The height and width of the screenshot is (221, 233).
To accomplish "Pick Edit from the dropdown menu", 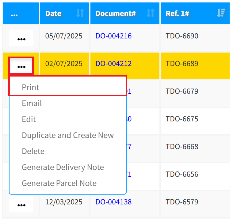I will [x=29, y=119].
